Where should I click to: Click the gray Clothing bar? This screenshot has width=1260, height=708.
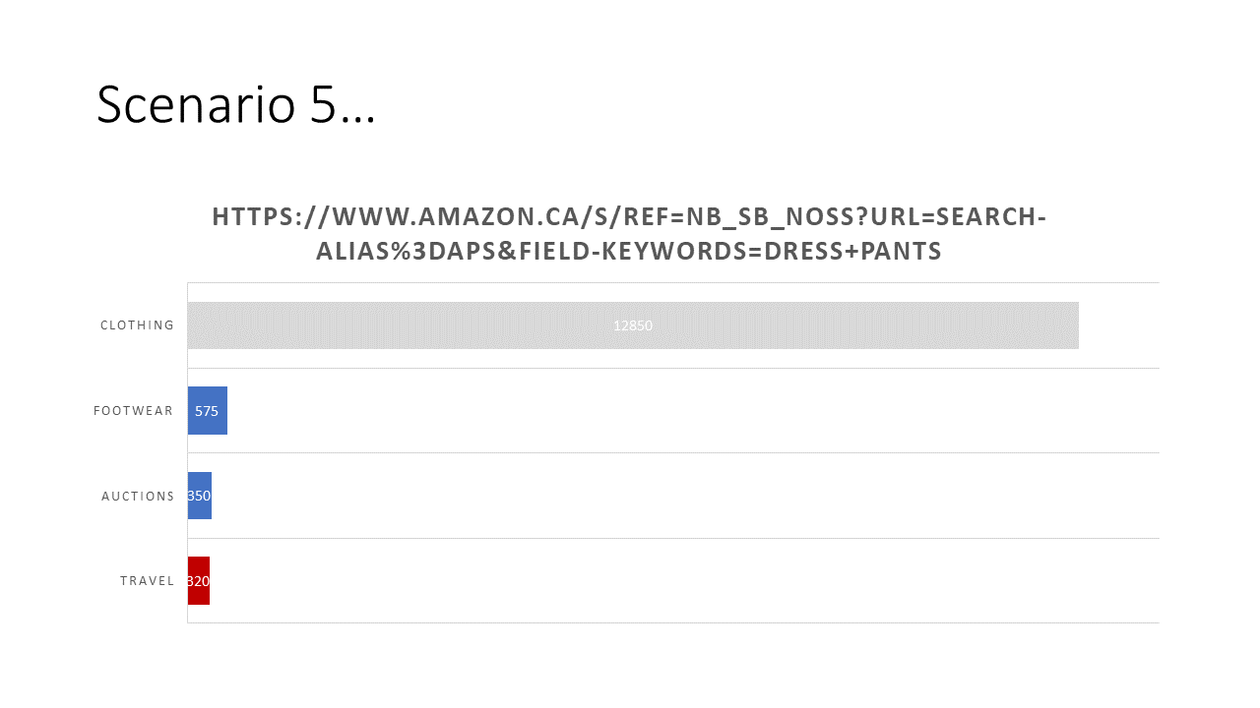[633, 325]
